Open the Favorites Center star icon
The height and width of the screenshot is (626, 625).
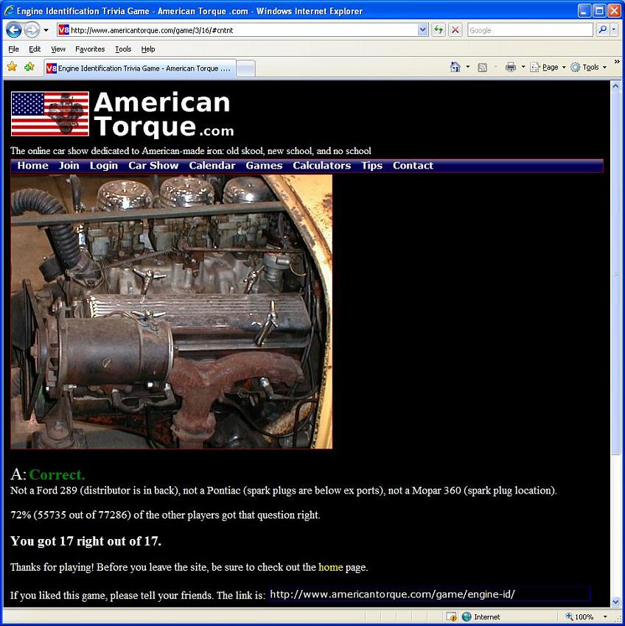[13, 67]
